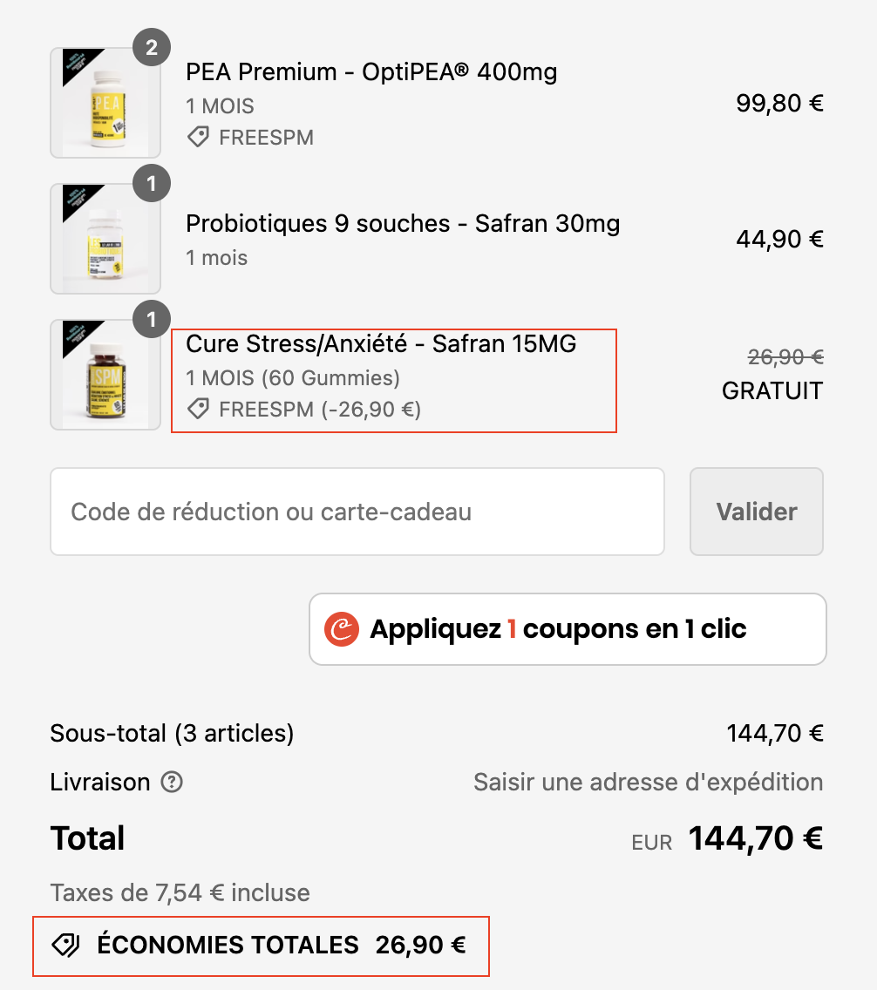
Task: Click the FREESPM tag icon under PEA Premium
Action: point(198,137)
